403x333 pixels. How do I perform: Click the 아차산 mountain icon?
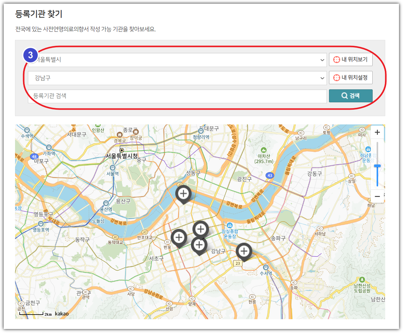[264, 150]
